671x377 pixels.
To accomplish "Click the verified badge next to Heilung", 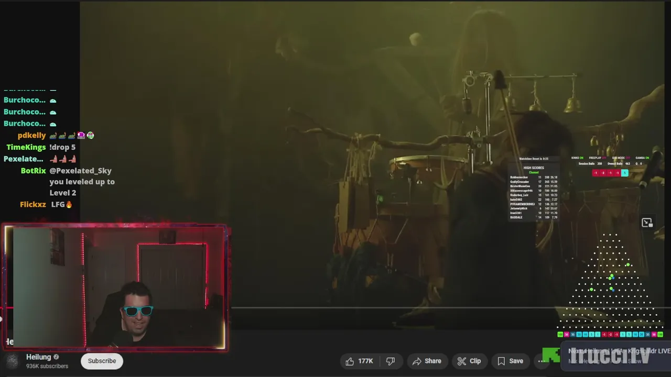I will click(56, 357).
